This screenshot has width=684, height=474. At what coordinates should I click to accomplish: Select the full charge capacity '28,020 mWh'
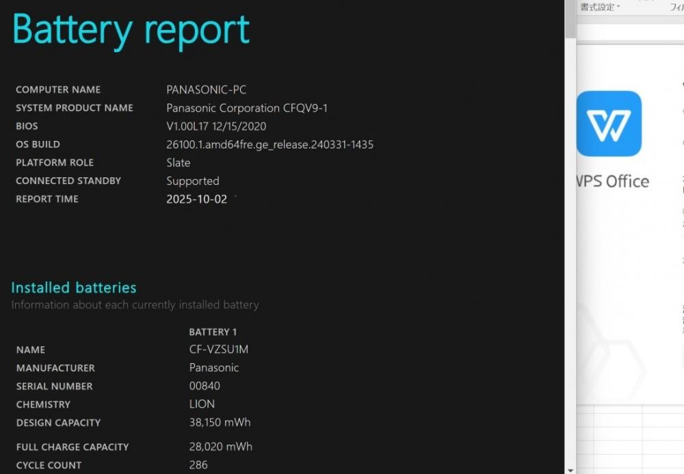pos(221,447)
